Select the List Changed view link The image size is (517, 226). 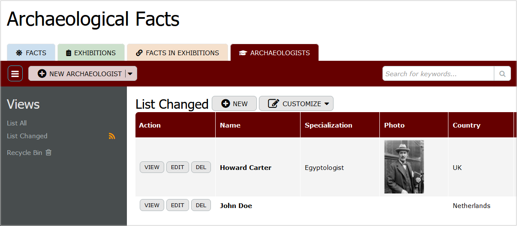[x=27, y=136]
